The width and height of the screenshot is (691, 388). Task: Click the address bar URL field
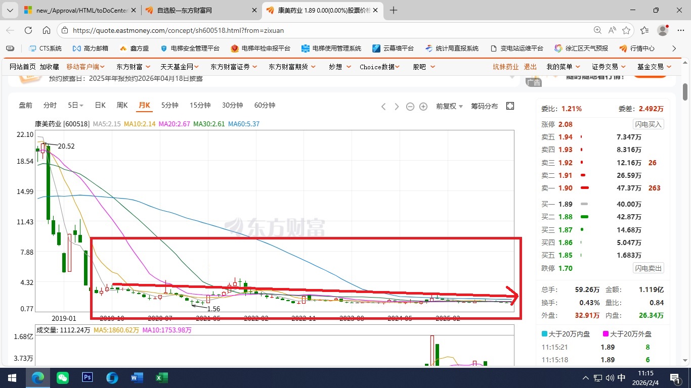324,30
